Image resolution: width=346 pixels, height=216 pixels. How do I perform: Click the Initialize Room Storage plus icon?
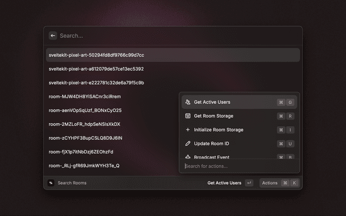[188, 130]
